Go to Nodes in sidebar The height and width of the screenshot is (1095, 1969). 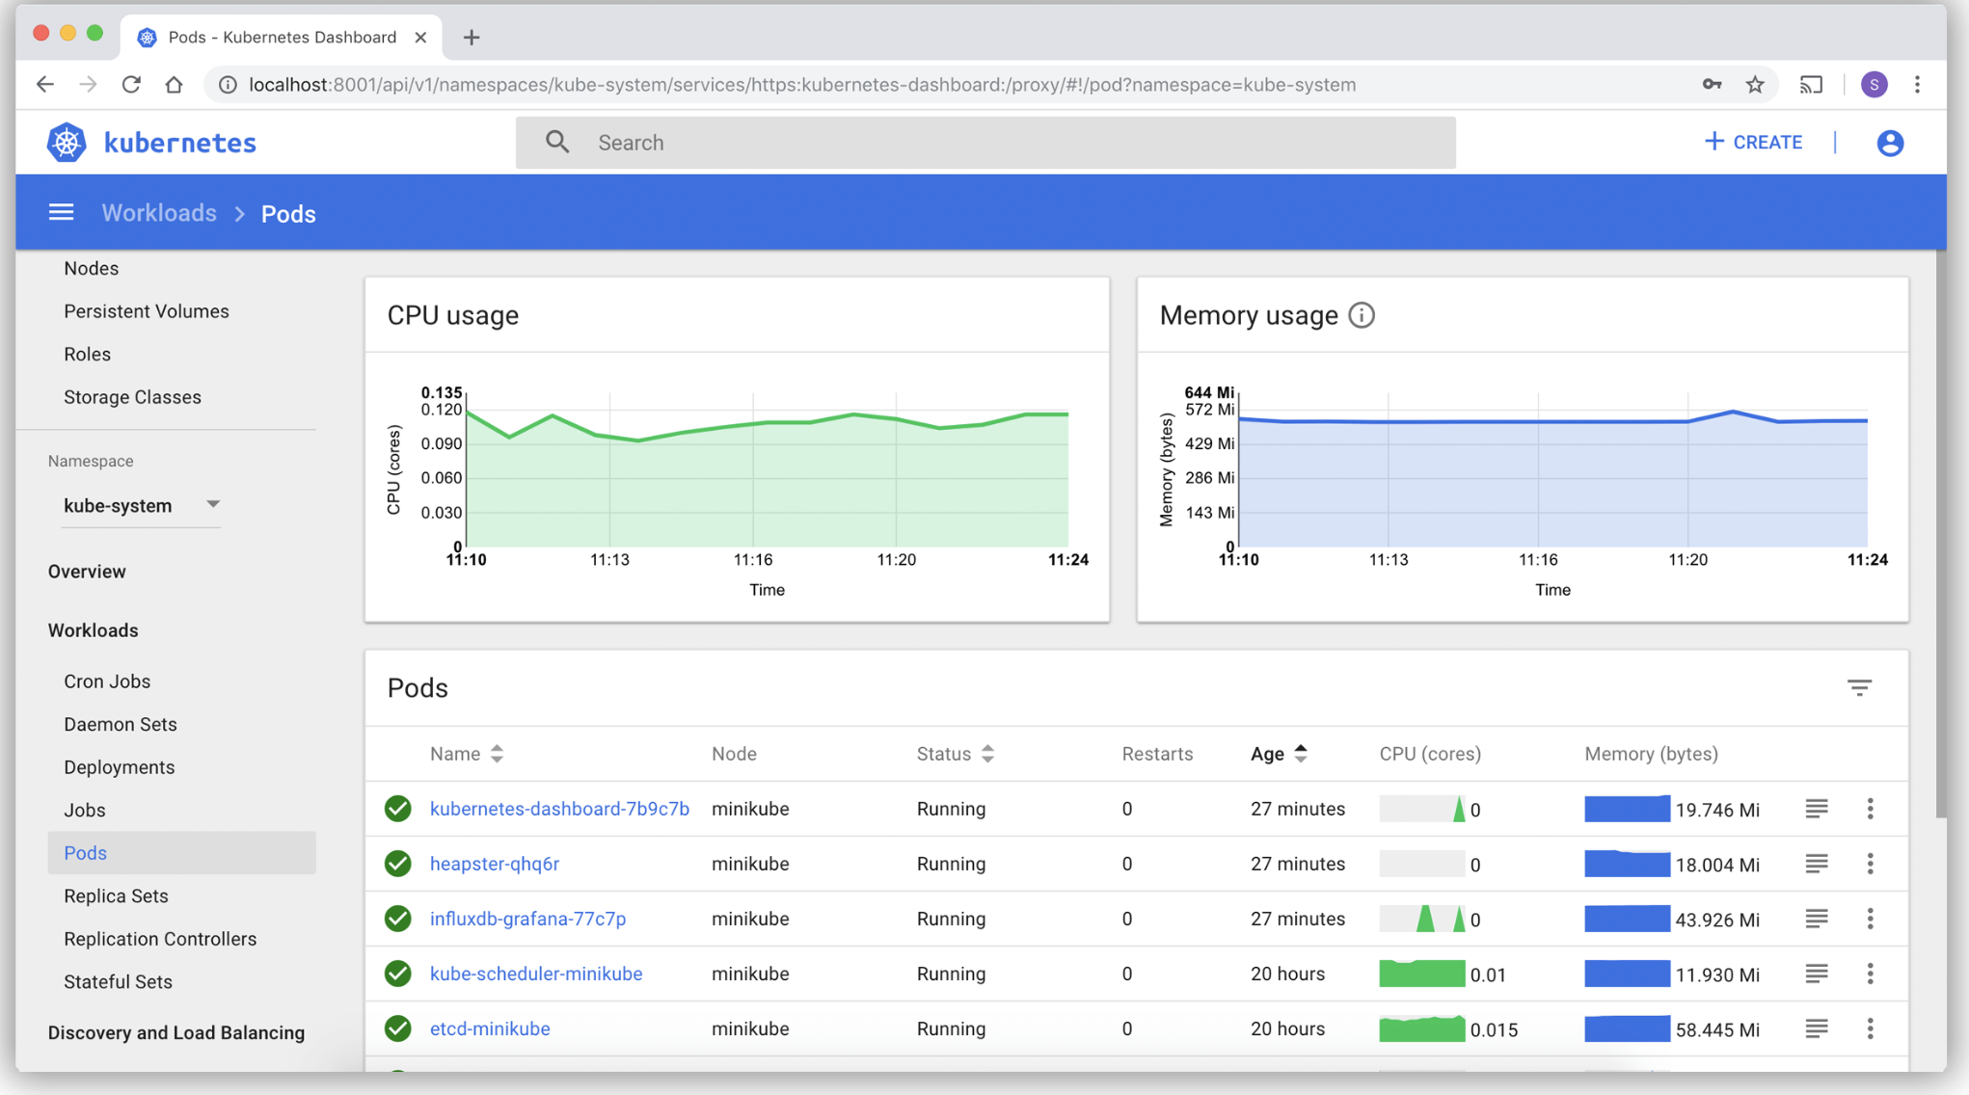pos(92,269)
